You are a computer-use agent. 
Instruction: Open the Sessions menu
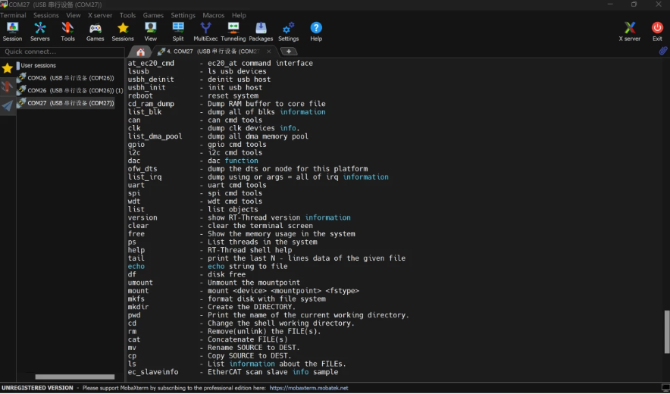tap(46, 15)
